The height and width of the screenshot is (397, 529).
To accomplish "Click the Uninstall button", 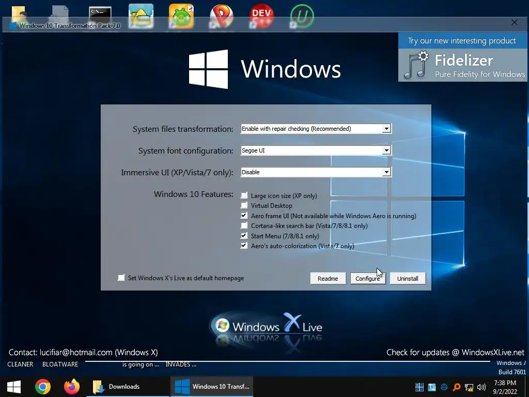I will coord(408,279).
